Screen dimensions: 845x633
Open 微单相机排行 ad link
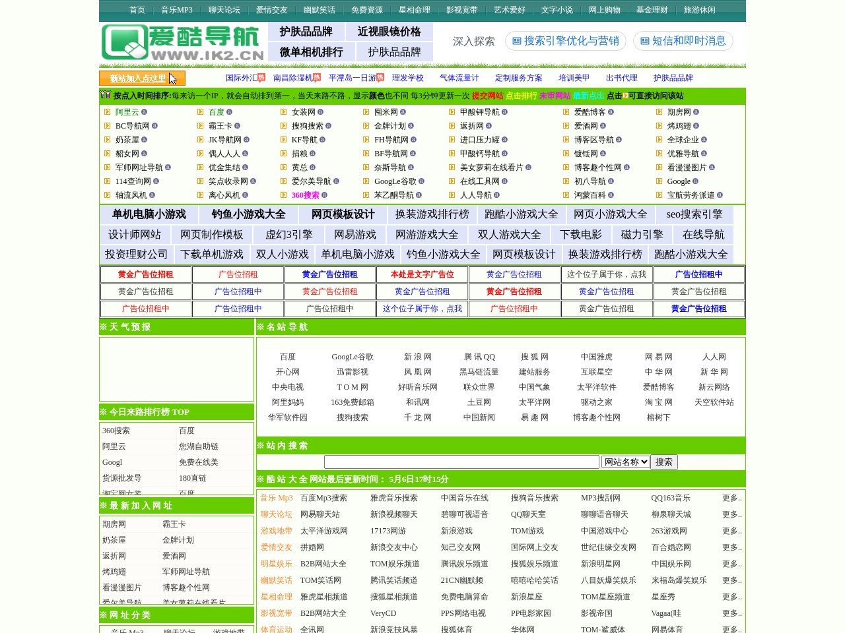pos(312,51)
